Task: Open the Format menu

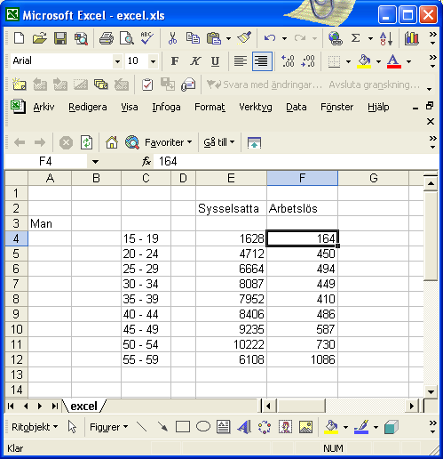Action: coord(210,107)
